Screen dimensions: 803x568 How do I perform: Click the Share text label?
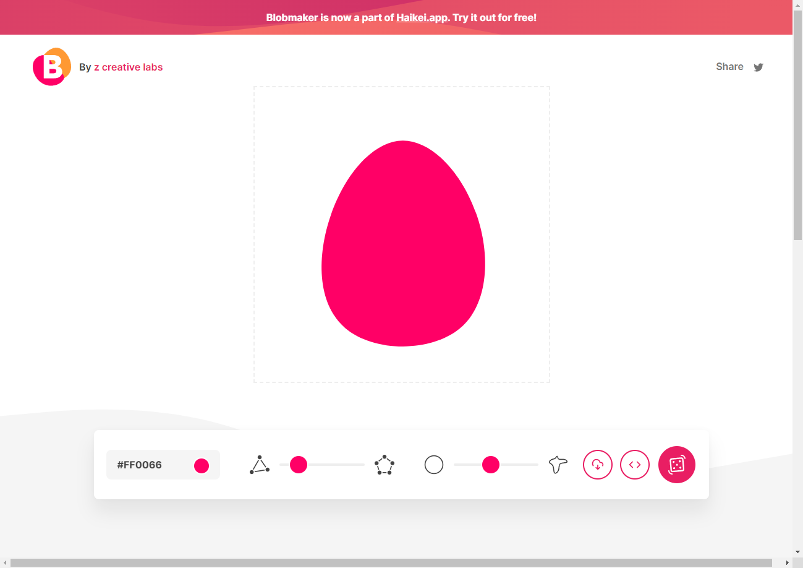click(x=729, y=67)
